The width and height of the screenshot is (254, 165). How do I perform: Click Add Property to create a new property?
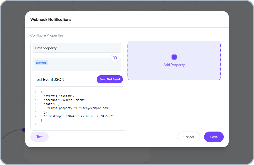click(x=174, y=65)
